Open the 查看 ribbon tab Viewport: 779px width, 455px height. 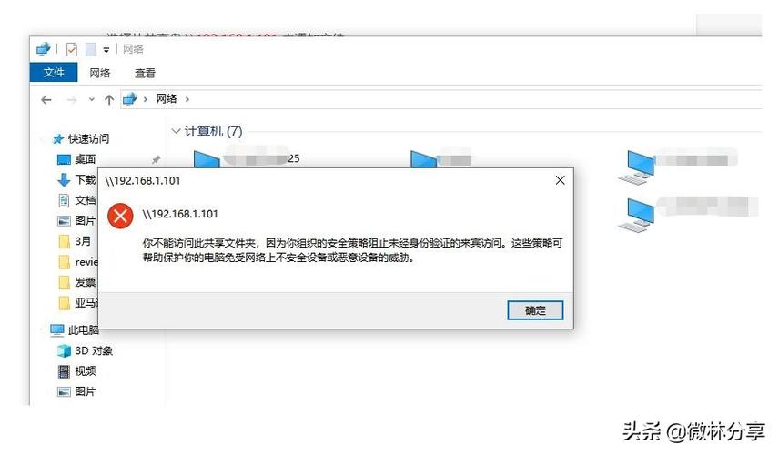(145, 73)
